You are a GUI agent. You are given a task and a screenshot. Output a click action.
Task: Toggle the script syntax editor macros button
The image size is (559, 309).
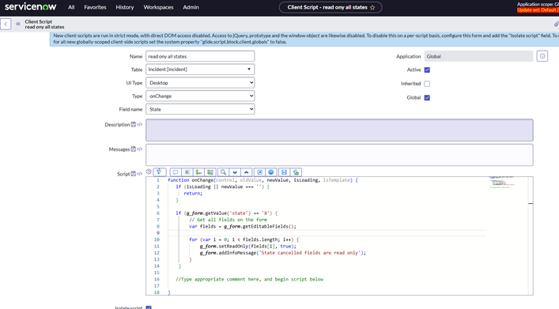click(160, 172)
